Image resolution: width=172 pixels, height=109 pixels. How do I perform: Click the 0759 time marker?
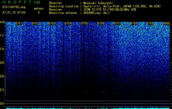point(150,23)
